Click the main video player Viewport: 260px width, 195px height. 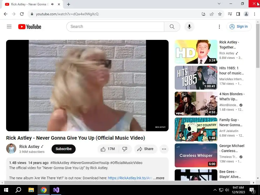[x=87, y=85]
